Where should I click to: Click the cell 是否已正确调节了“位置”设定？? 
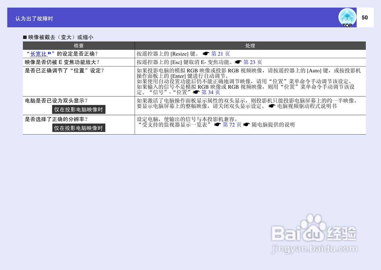click(x=79, y=81)
